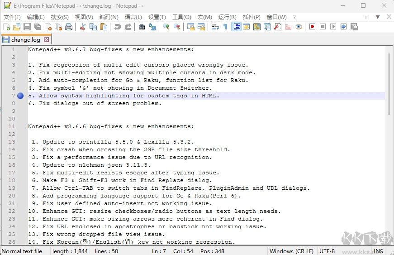This screenshot has height=255, width=394.
Task: Click the Redo arrow icon
Action: (128, 27)
